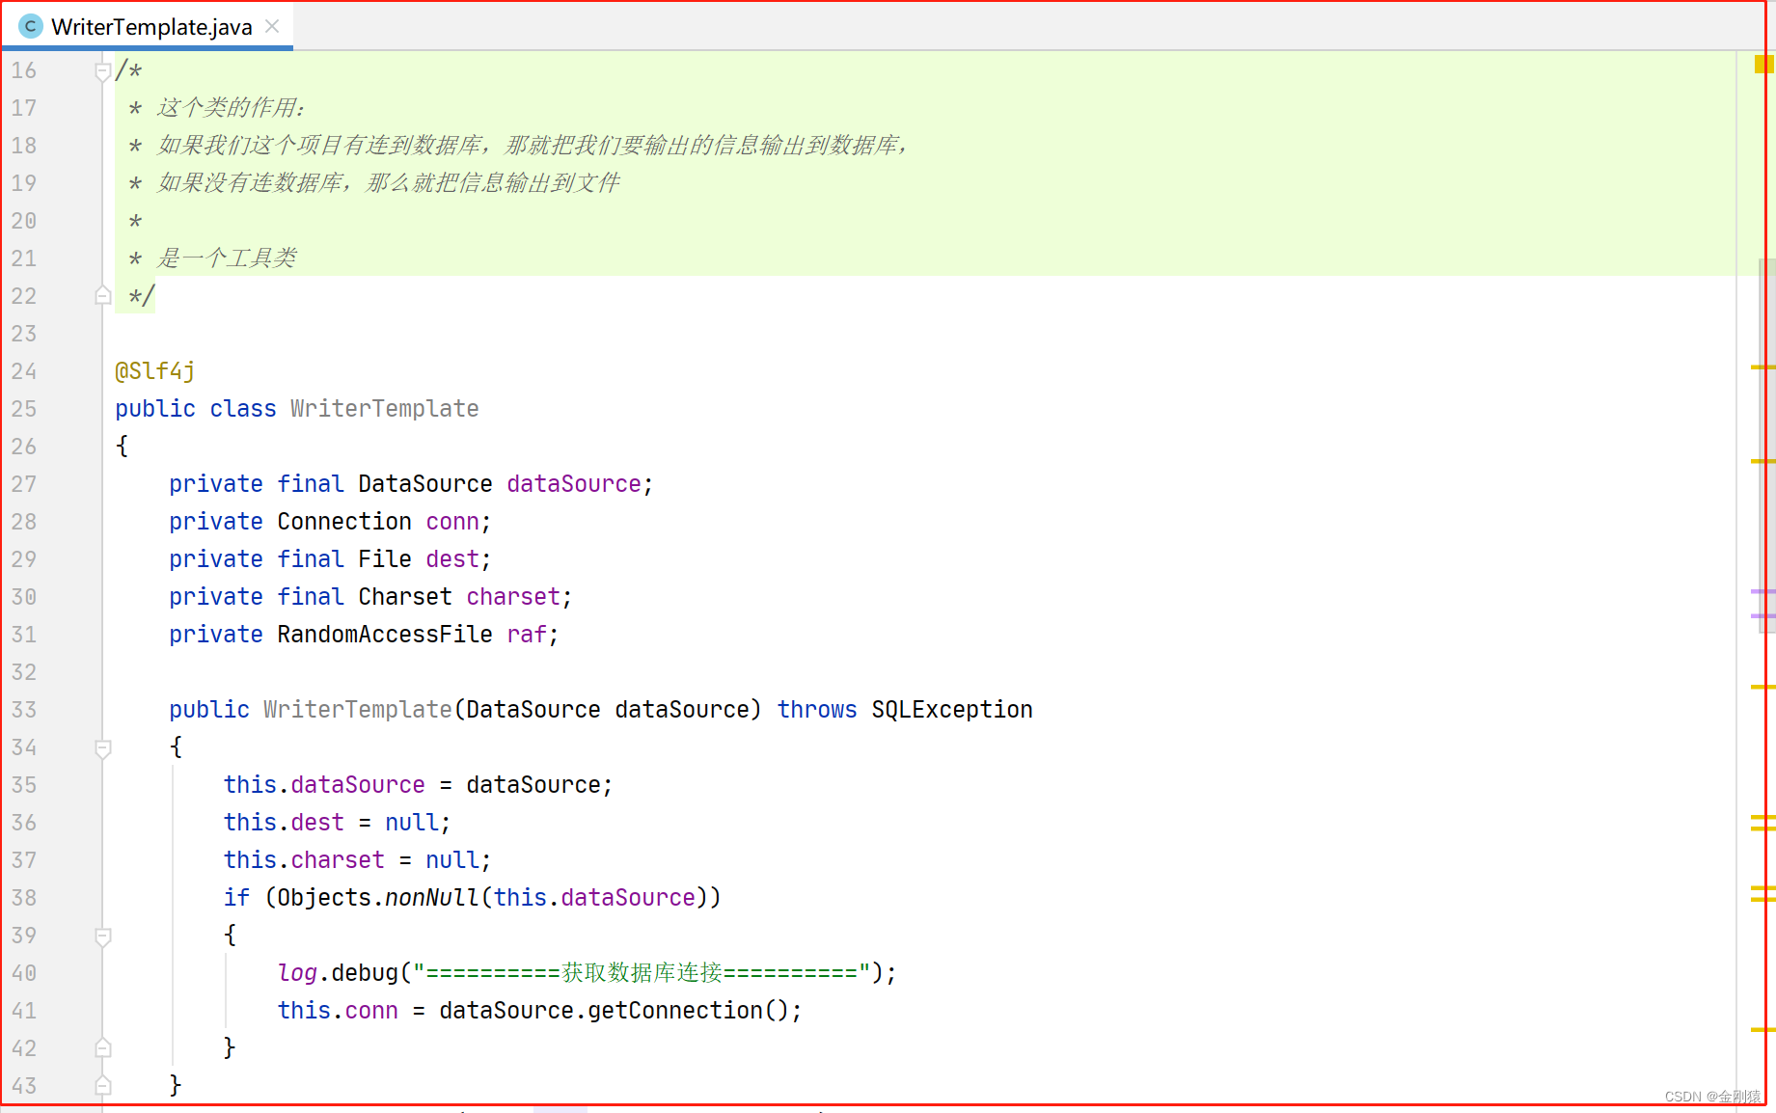Image resolution: width=1776 pixels, height=1113 pixels.
Task: Click the purple stripe marker beside line 30
Action: [x=1762, y=591]
